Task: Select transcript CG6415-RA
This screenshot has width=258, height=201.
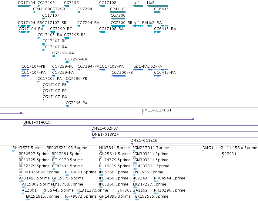Action: coord(157,32)
